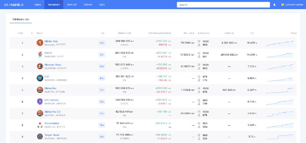306x143 pixels.
Task: Click the ONLY1 validator avatar
Action: pos(40,54)
